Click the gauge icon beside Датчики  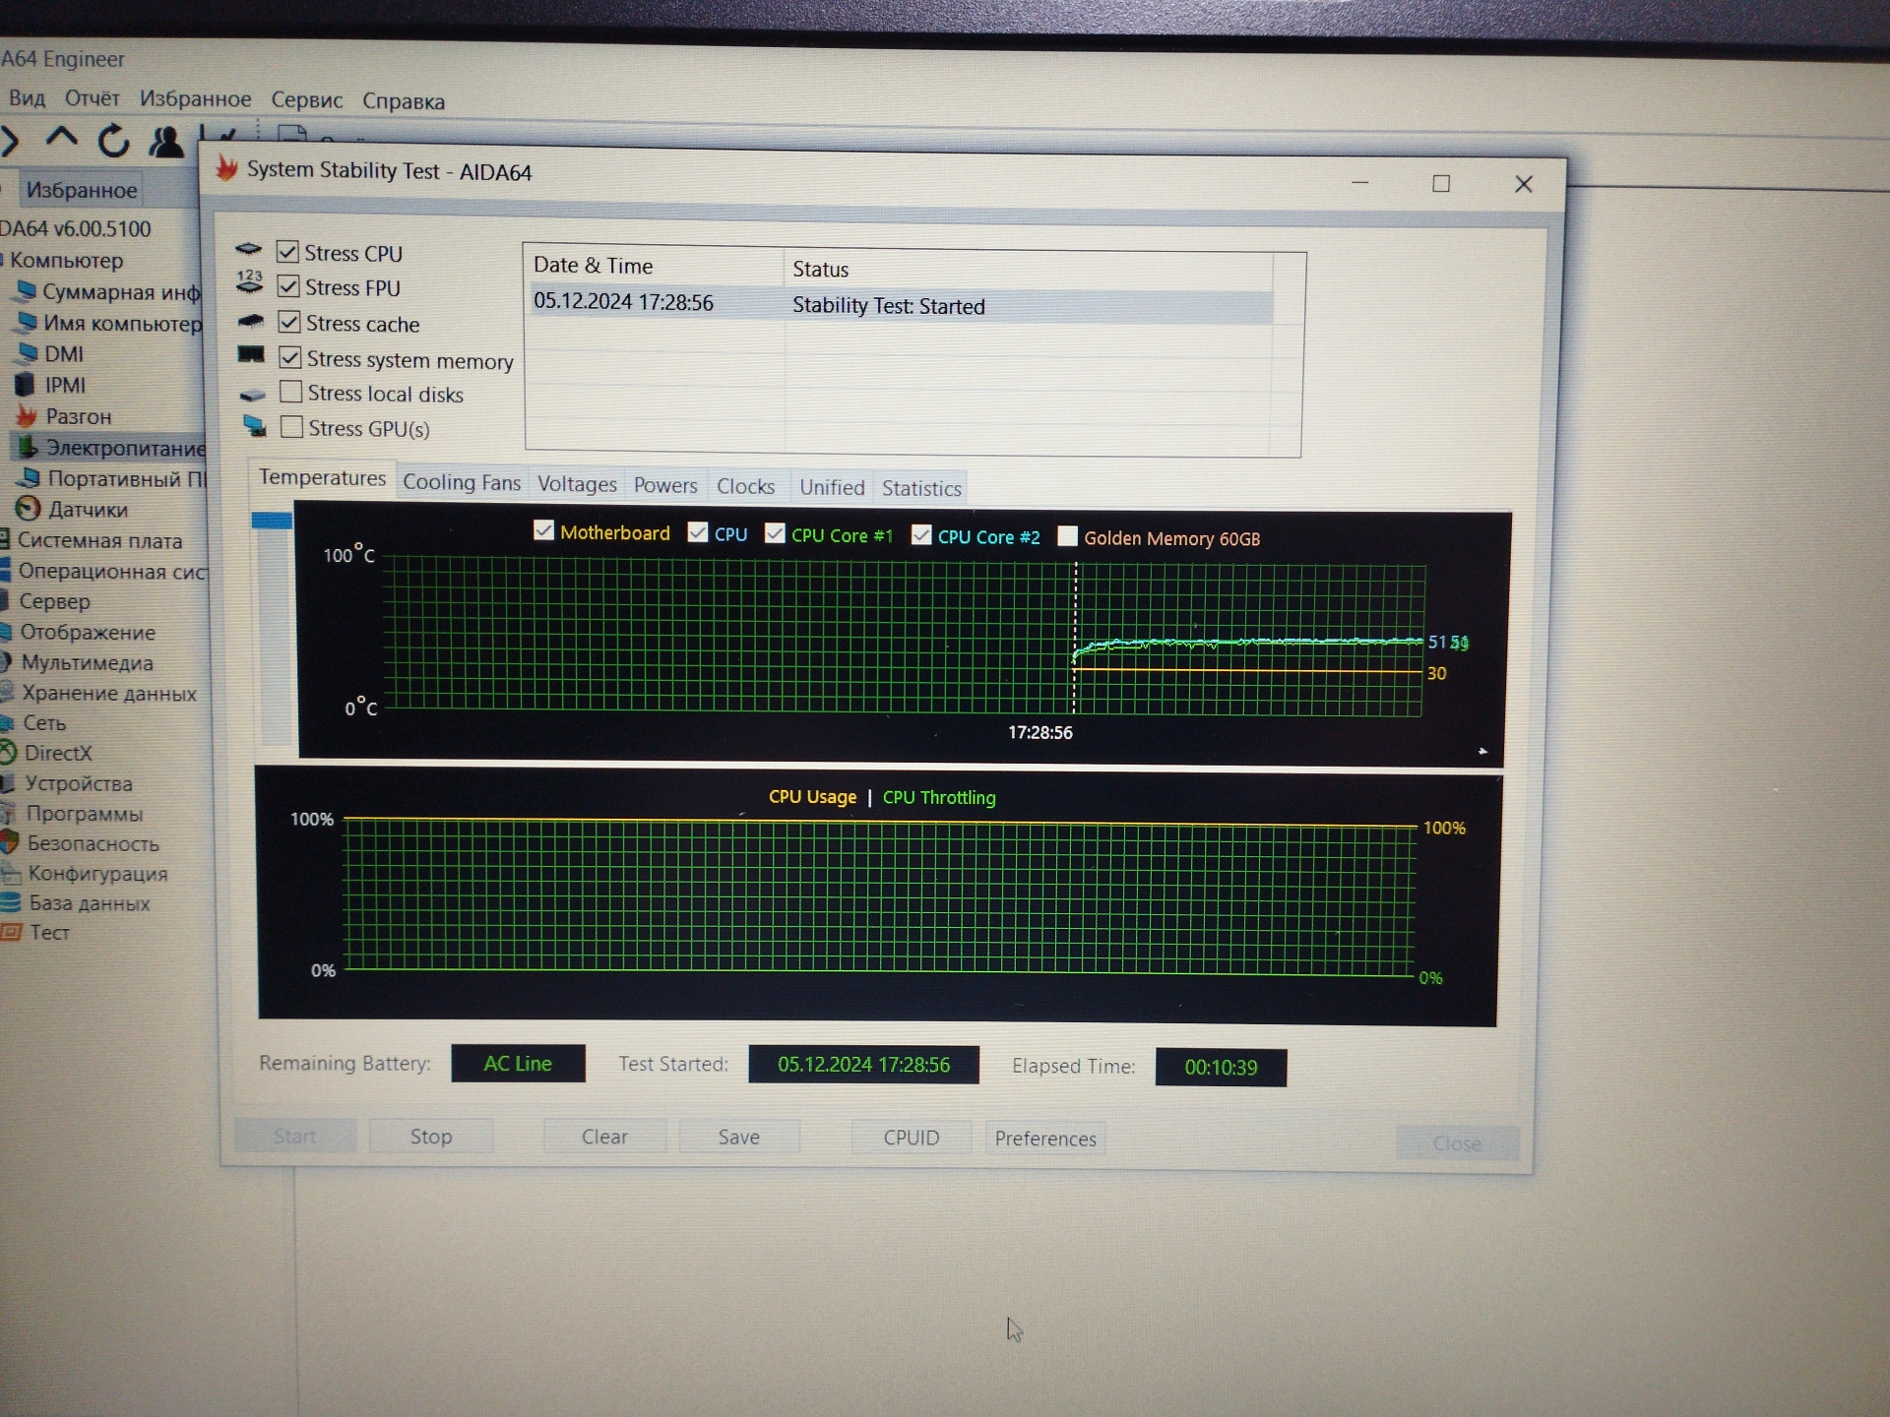(29, 508)
